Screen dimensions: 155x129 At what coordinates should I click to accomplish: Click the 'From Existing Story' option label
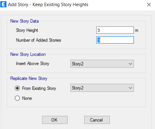(39, 88)
